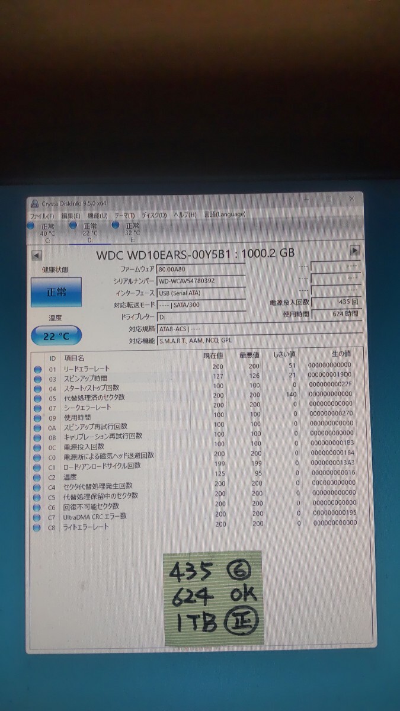Select raw value 0000000013A3
Image resolution: width=400 pixels, height=711 pixels.
[x=333, y=464]
